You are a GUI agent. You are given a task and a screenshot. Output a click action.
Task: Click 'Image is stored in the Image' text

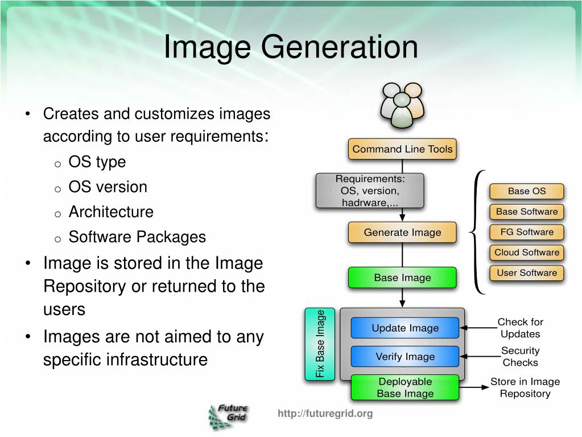point(153,263)
